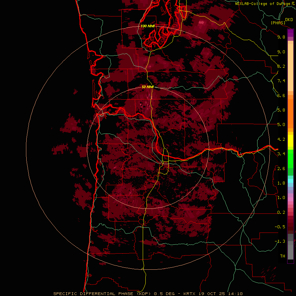Screen dimensions: 296x296
Task: Click the 1.8 scale value
Action: pos(281,183)
